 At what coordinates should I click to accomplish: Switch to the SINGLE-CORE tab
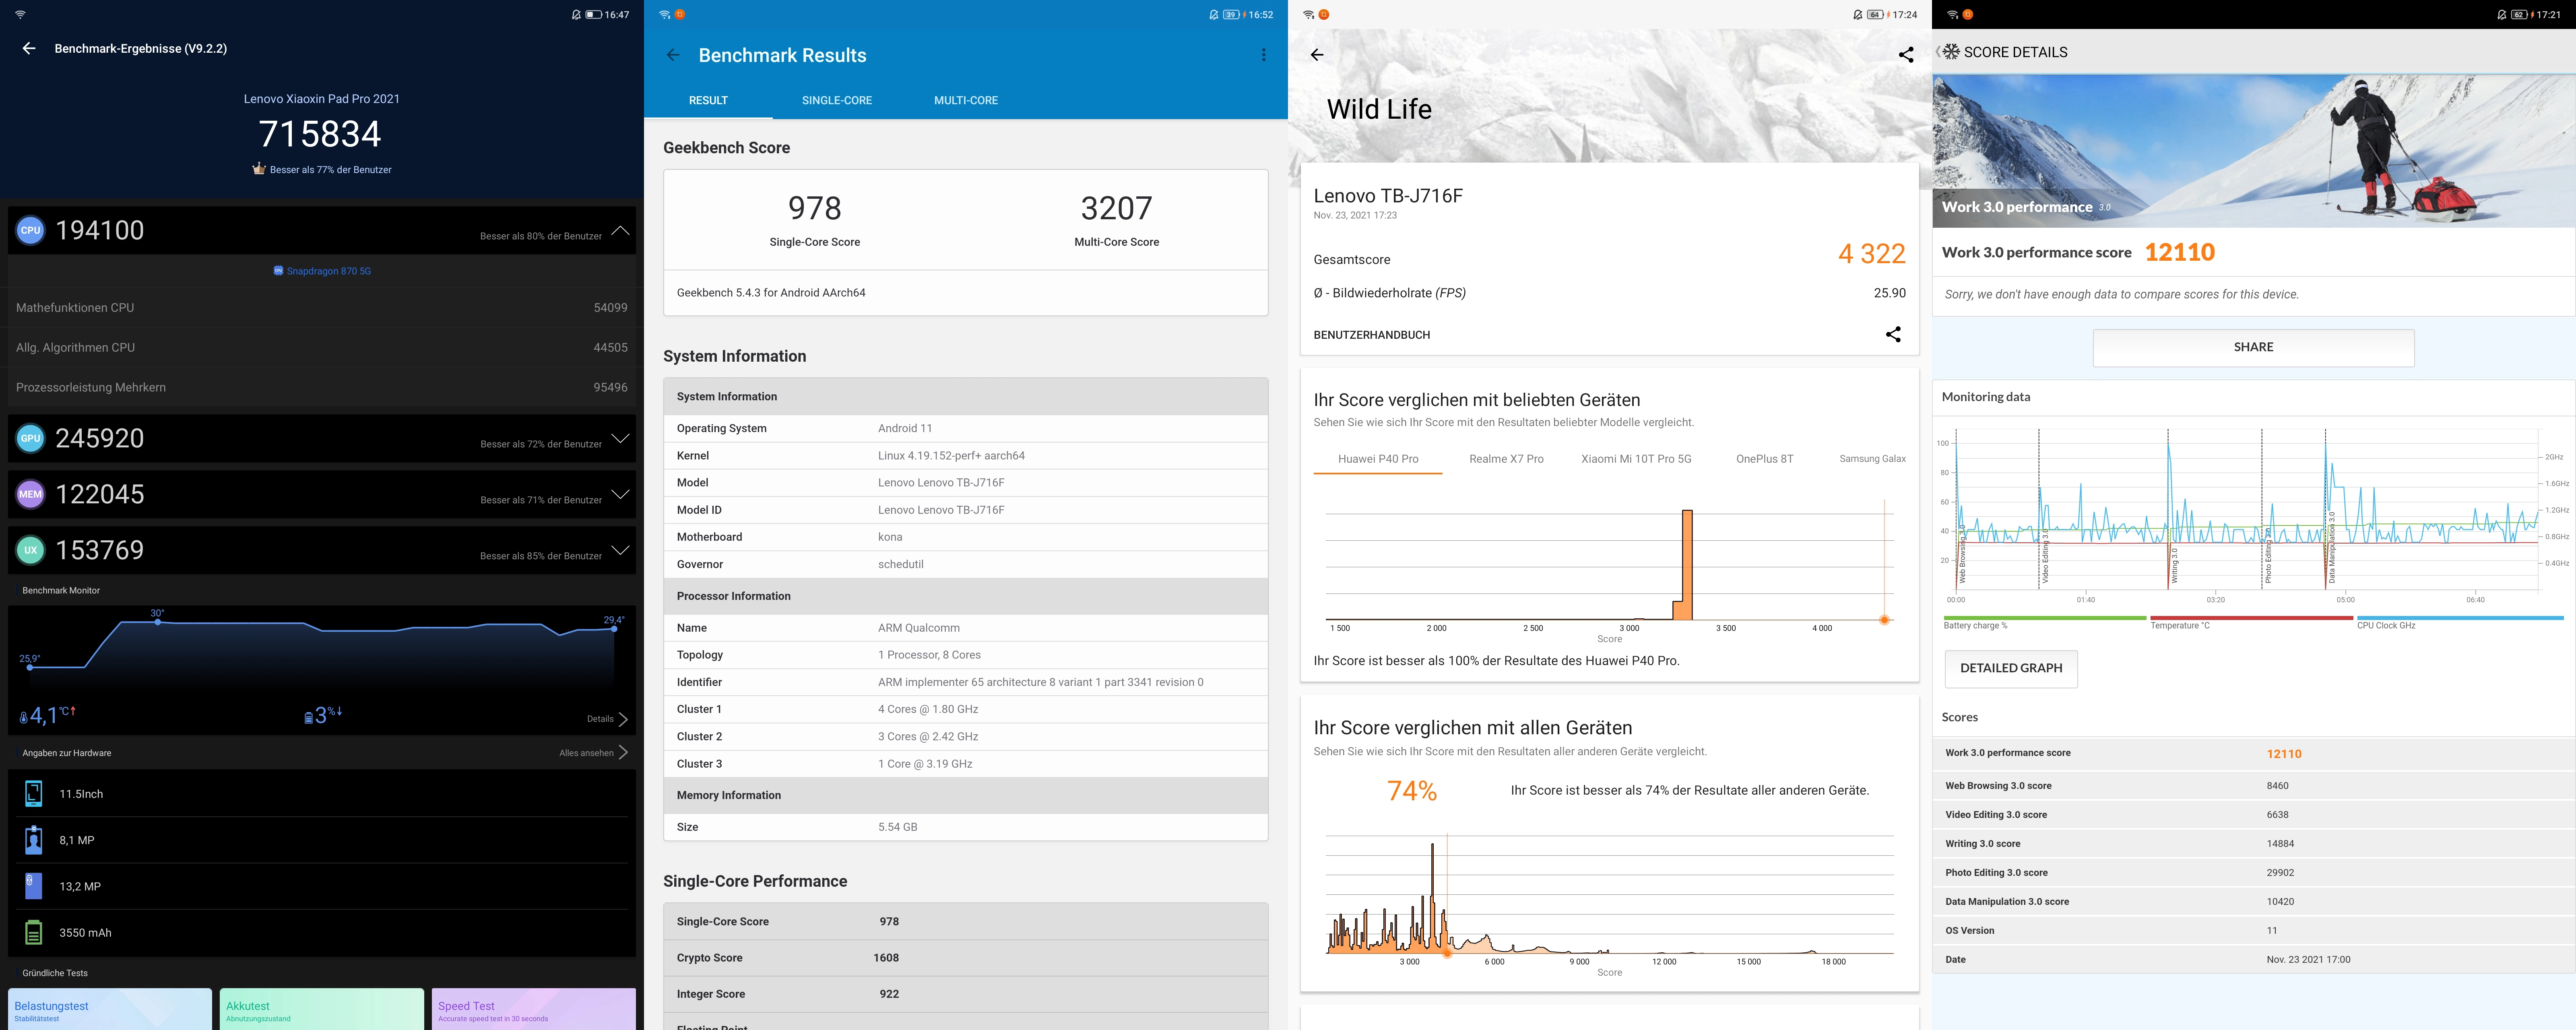coord(837,100)
